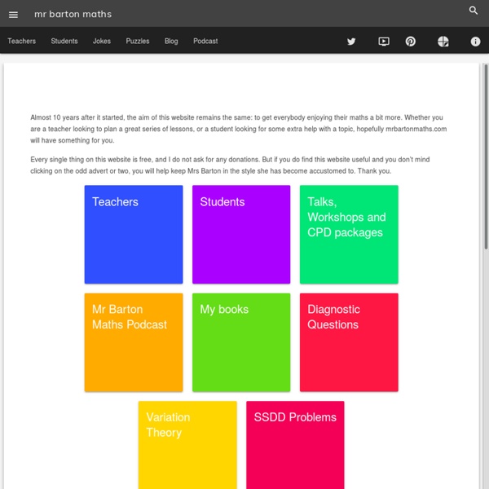Select Students in the top navigation
Screen dimensions: 489x489
coord(64,41)
